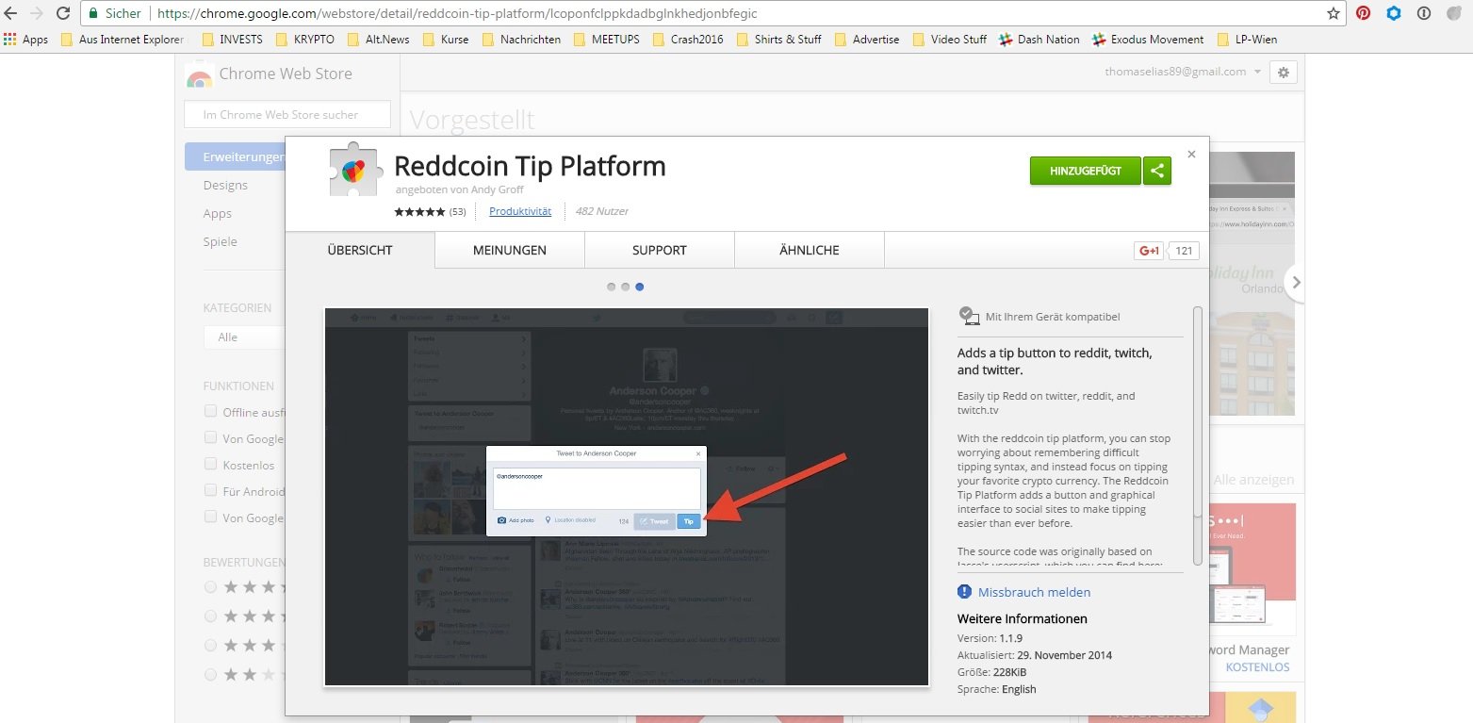Advance the featured carousel with right arrow
This screenshot has width=1473, height=723.
[x=1297, y=282]
